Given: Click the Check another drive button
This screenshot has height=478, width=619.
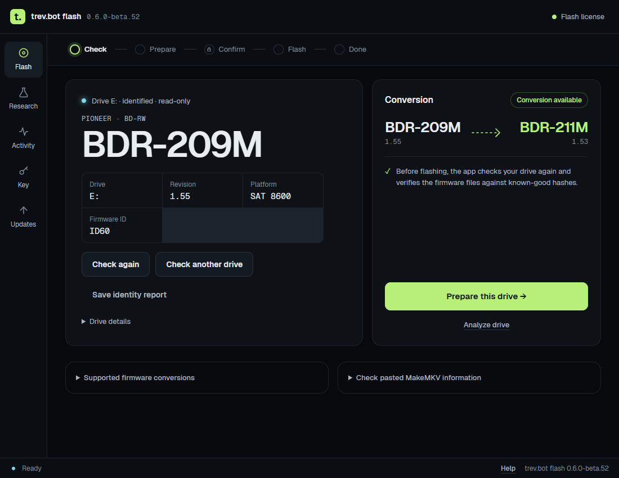Looking at the screenshot, I should (204, 264).
